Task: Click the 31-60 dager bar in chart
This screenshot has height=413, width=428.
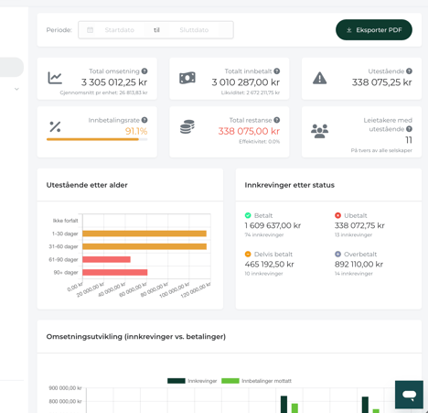Action: tap(144, 246)
